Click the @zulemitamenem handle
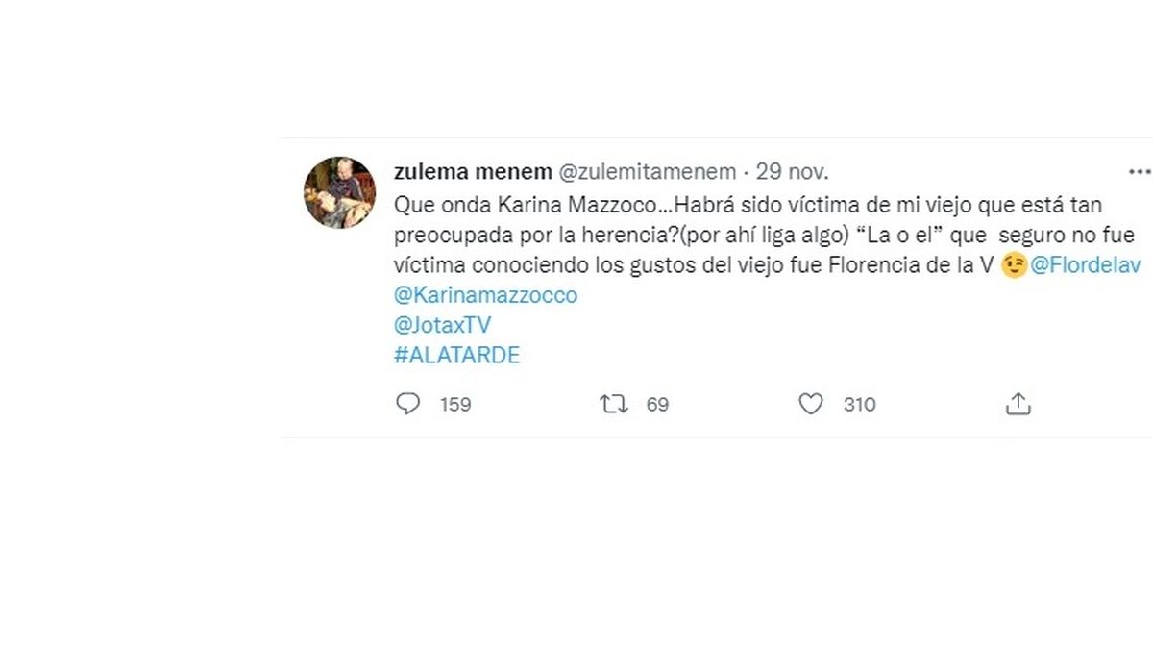The width and height of the screenshot is (1153, 649). 647,172
